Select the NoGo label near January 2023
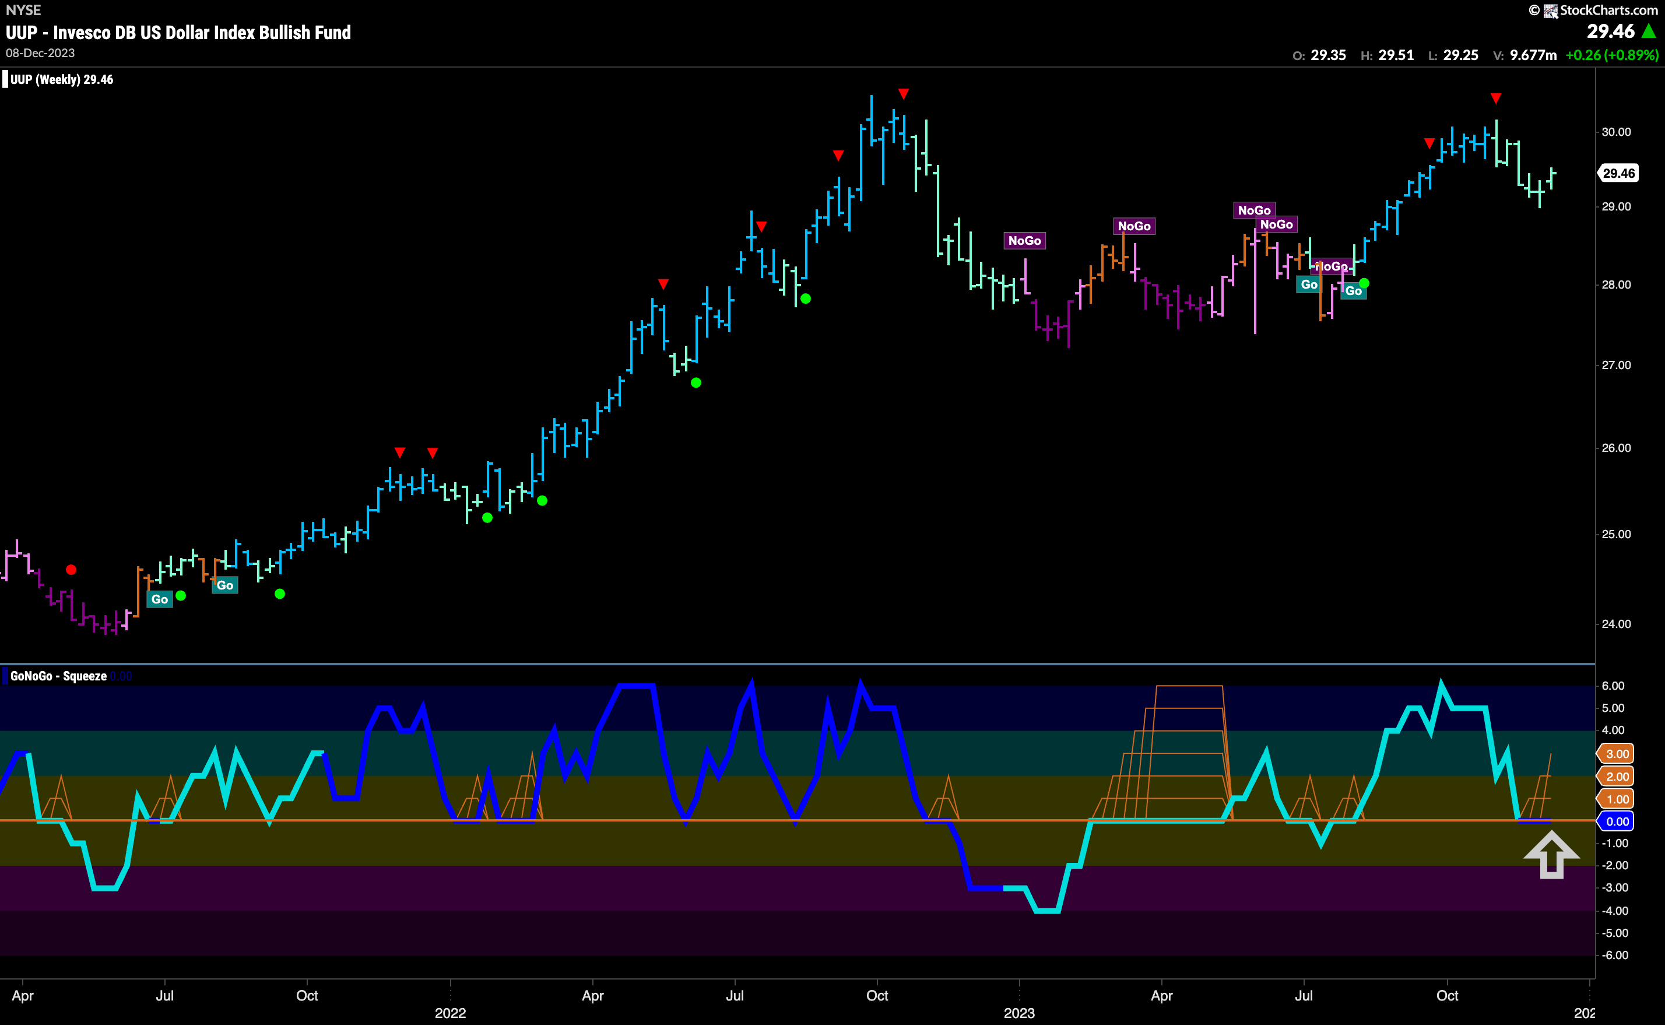This screenshot has height=1025, width=1665. coord(1025,241)
